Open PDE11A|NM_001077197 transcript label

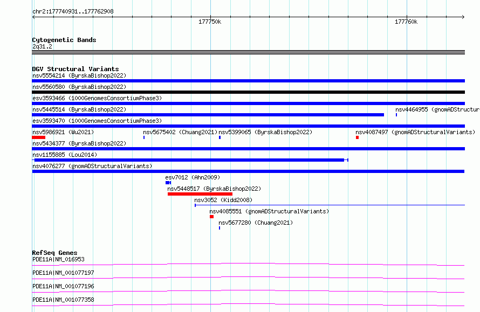tap(63, 273)
